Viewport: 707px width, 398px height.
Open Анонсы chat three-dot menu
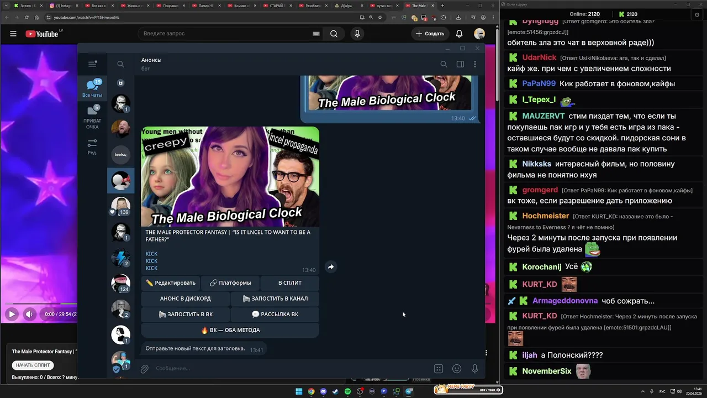tap(475, 64)
